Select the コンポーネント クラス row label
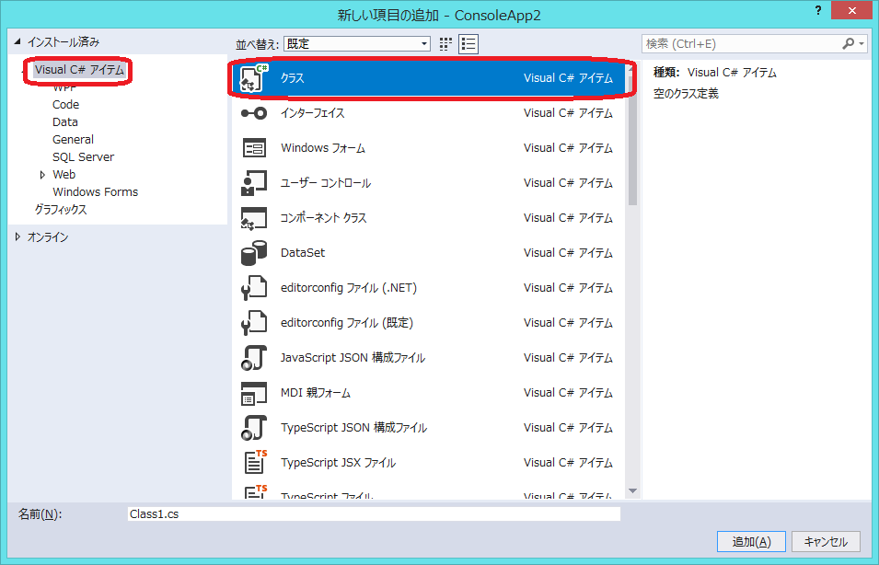Image resolution: width=879 pixels, height=565 pixels. click(323, 218)
